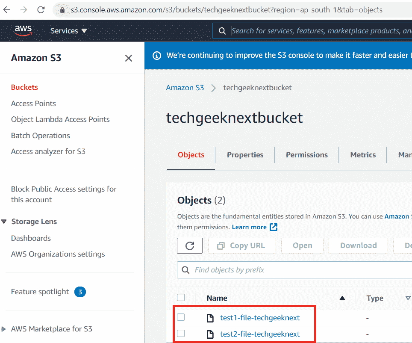Open the Services dropdown menu

click(x=68, y=31)
